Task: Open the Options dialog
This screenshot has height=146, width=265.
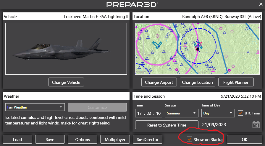Action: [x=83, y=140]
